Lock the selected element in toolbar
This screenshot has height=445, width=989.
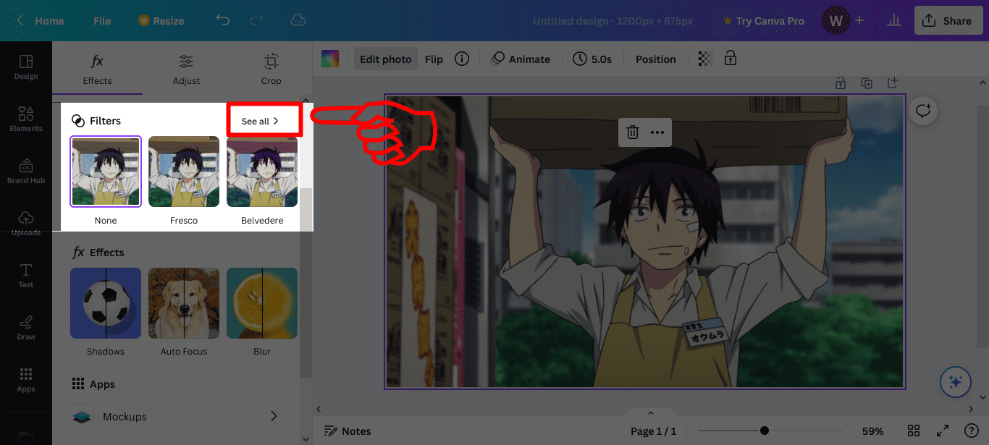(x=731, y=59)
